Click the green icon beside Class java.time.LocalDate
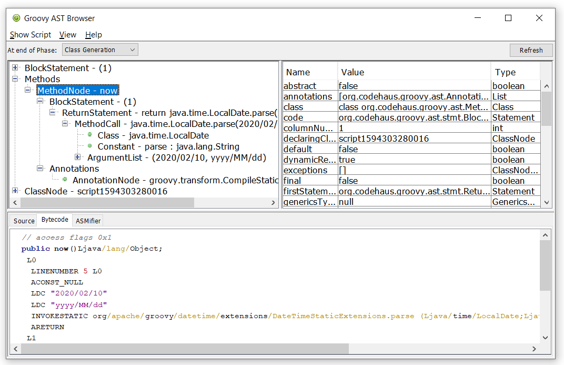The width and height of the screenshot is (564, 365). click(x=89, y=135)
